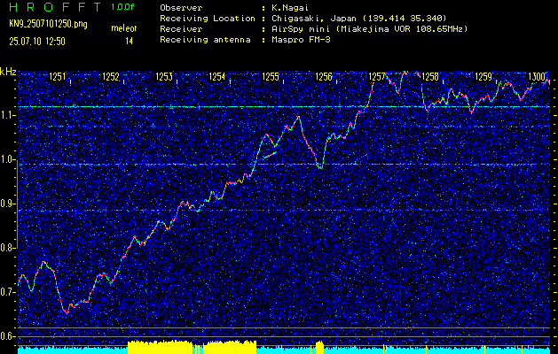
Task: Click the meteor label above the count
Action: (124, 28)
